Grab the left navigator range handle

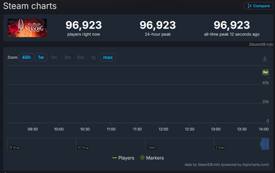click(x=261, y=144)
